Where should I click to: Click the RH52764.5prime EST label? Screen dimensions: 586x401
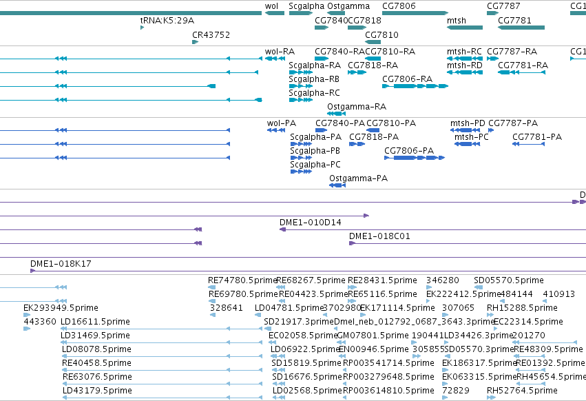522,391
